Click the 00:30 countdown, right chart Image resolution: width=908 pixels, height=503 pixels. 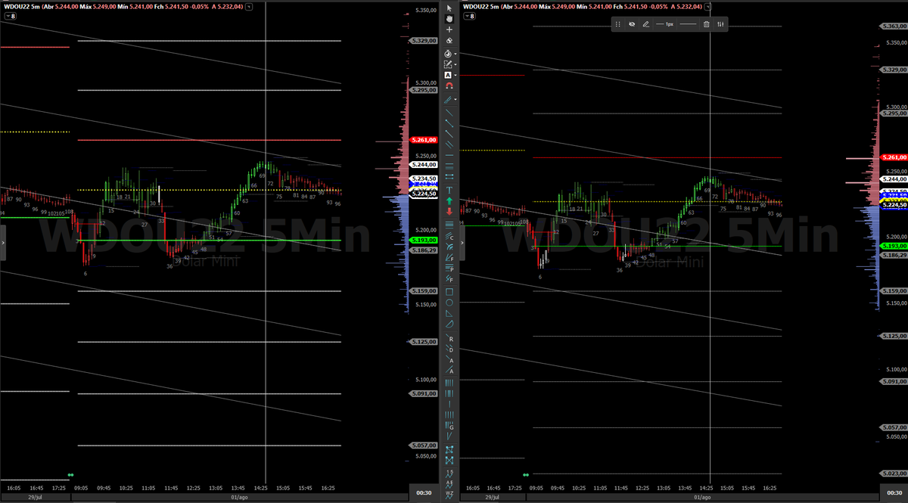point(893,493)
